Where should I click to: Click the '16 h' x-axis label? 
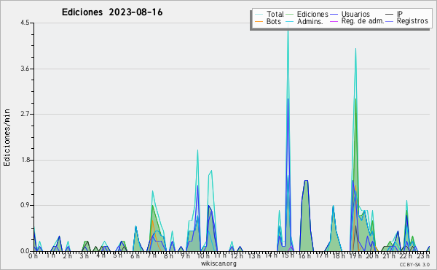click(305, 255)
